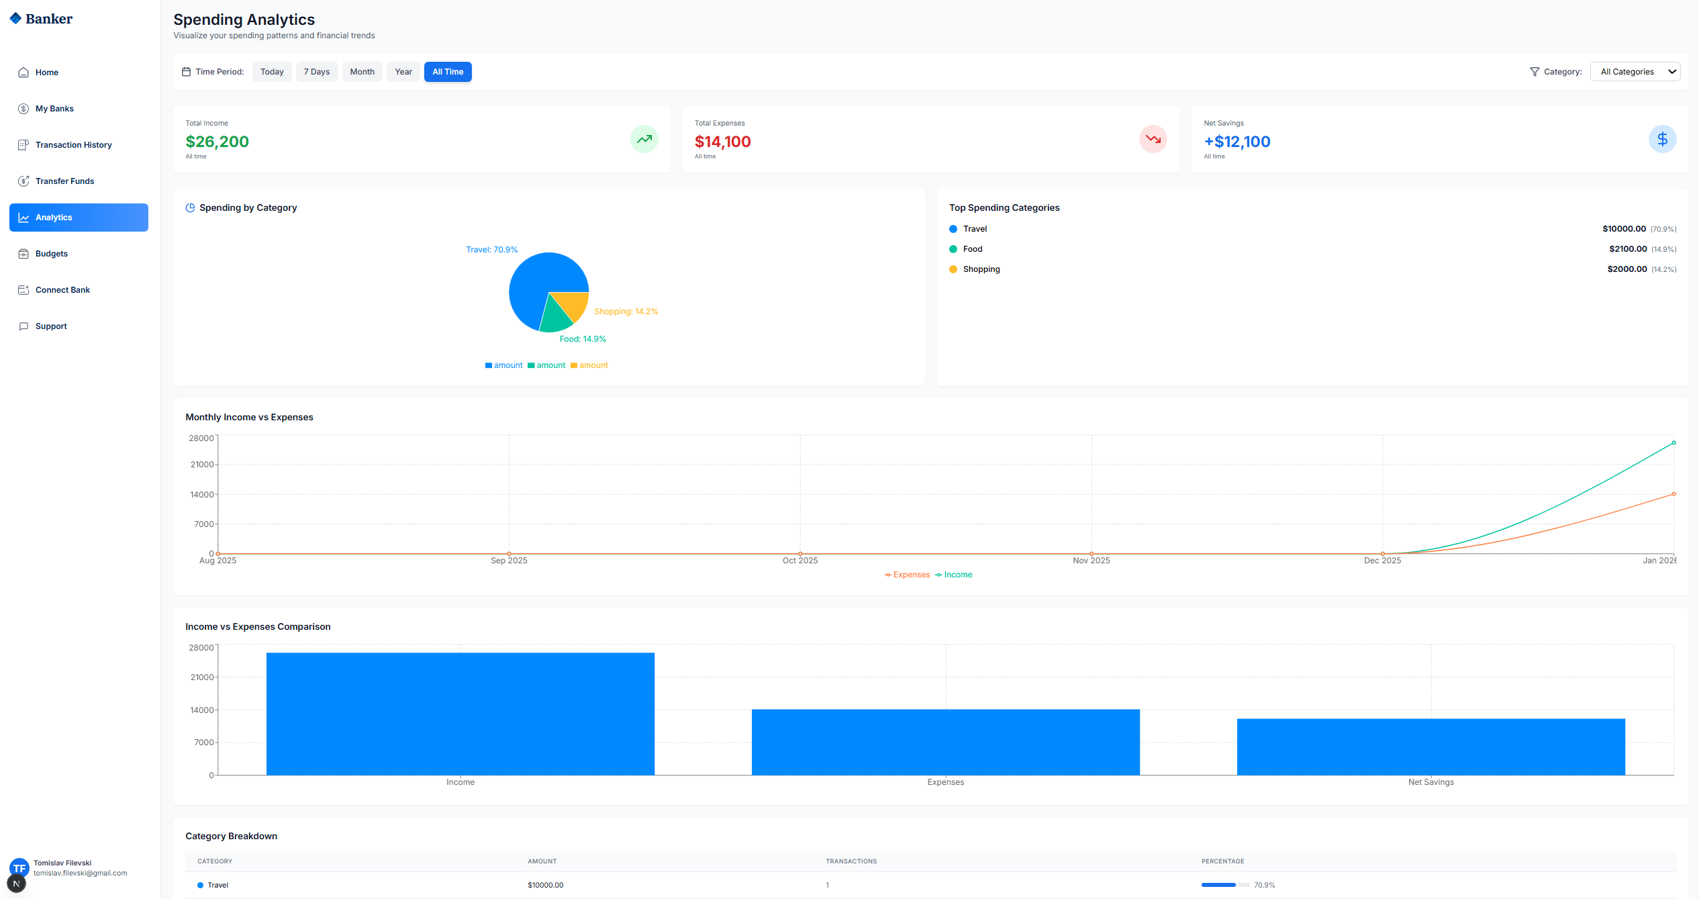The width and height of the screenshot is (1699, 899).
Task: Click the Banker logo icon
Action: (x=15, y=19)
